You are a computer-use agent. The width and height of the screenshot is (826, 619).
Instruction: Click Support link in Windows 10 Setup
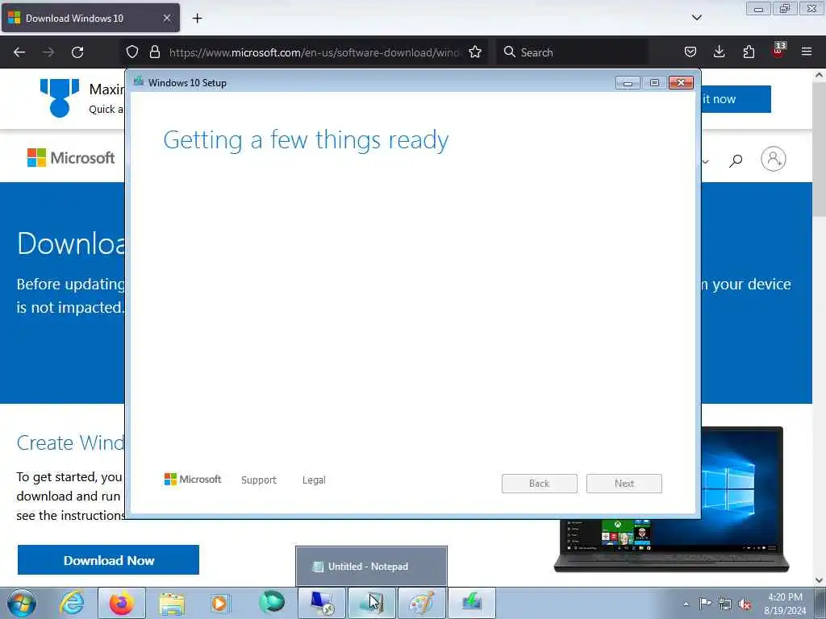tap(259, 480)
